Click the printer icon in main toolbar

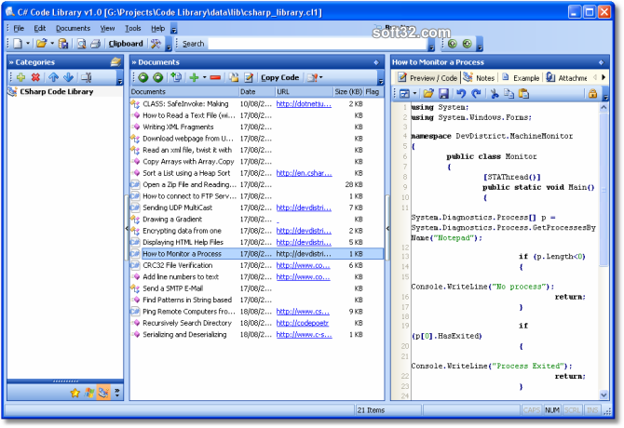click(95, 44)
